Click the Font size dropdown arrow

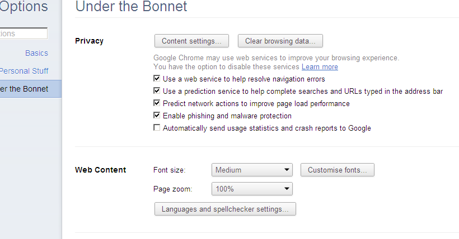pos(287,170)
